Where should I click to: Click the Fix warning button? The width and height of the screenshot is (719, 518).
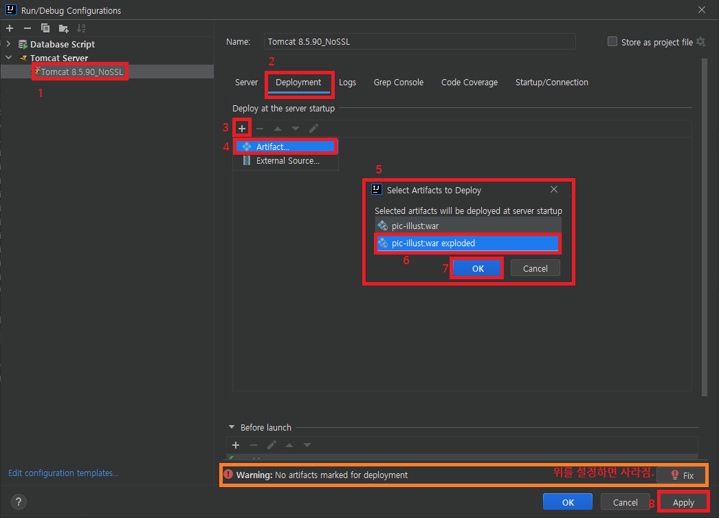(682, 475)
